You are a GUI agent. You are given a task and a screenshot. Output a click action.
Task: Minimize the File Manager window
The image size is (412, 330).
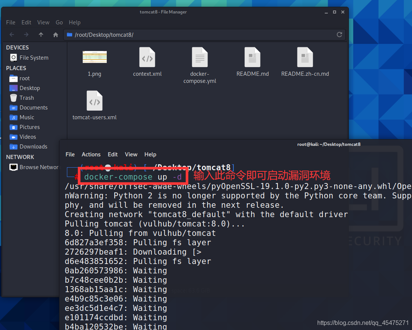pyautogui.click(x=326, y=12)
